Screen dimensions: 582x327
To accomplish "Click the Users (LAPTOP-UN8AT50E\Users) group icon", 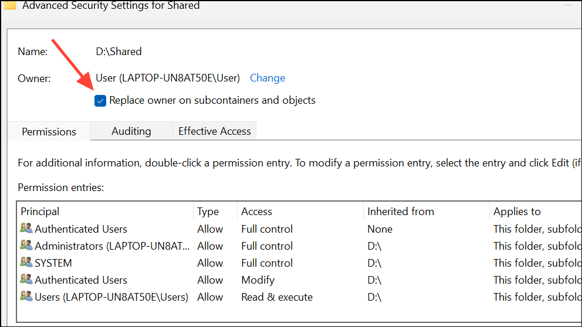I will (26, 296).
